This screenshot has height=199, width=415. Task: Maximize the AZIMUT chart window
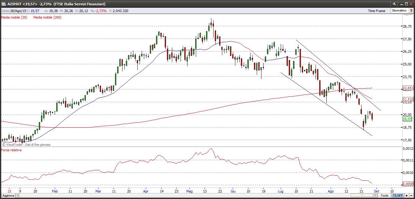406,4
